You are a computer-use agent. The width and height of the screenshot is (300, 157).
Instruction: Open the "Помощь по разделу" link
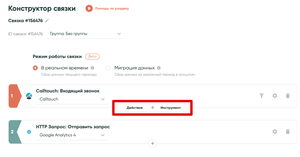(x=112, y=8)
